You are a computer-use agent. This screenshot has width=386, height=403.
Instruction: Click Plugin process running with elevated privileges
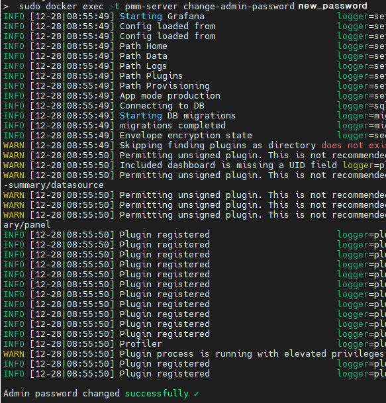pos(252,354)
